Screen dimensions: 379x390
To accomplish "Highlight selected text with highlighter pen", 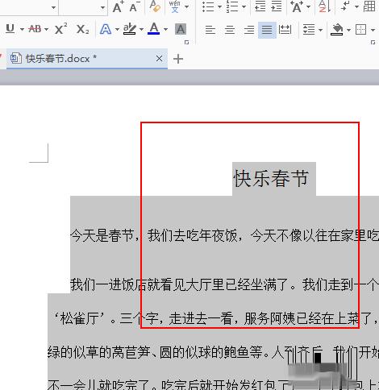I will [x=130, y=29].
